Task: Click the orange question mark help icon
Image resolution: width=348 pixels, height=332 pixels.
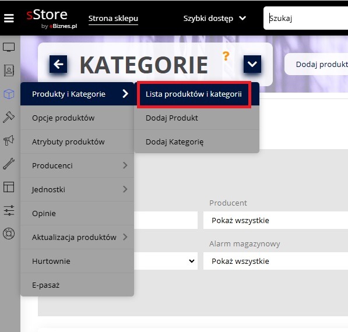Action: click(x=226, y=56)
